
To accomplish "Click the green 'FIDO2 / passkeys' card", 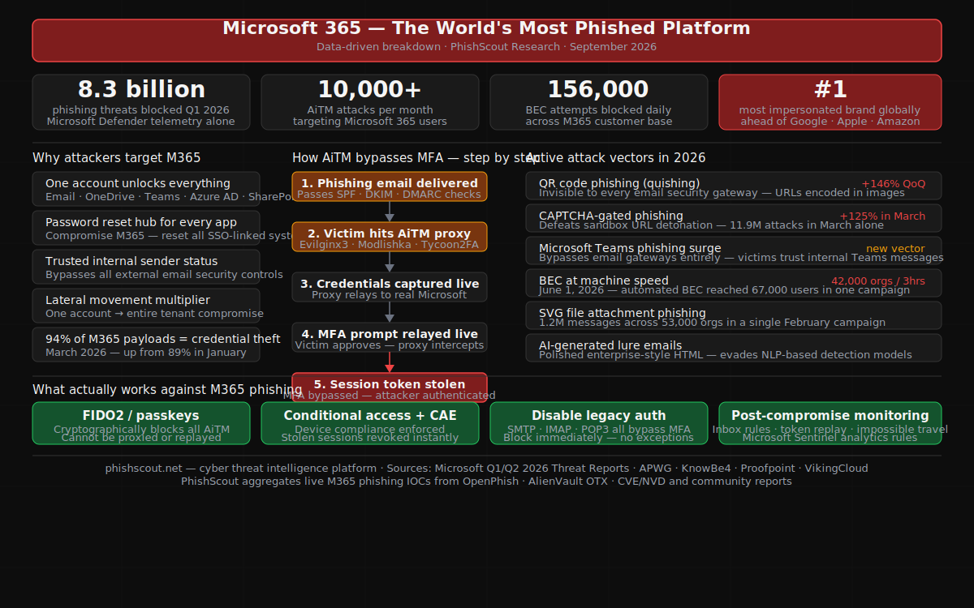I will (x=141, y=423).
